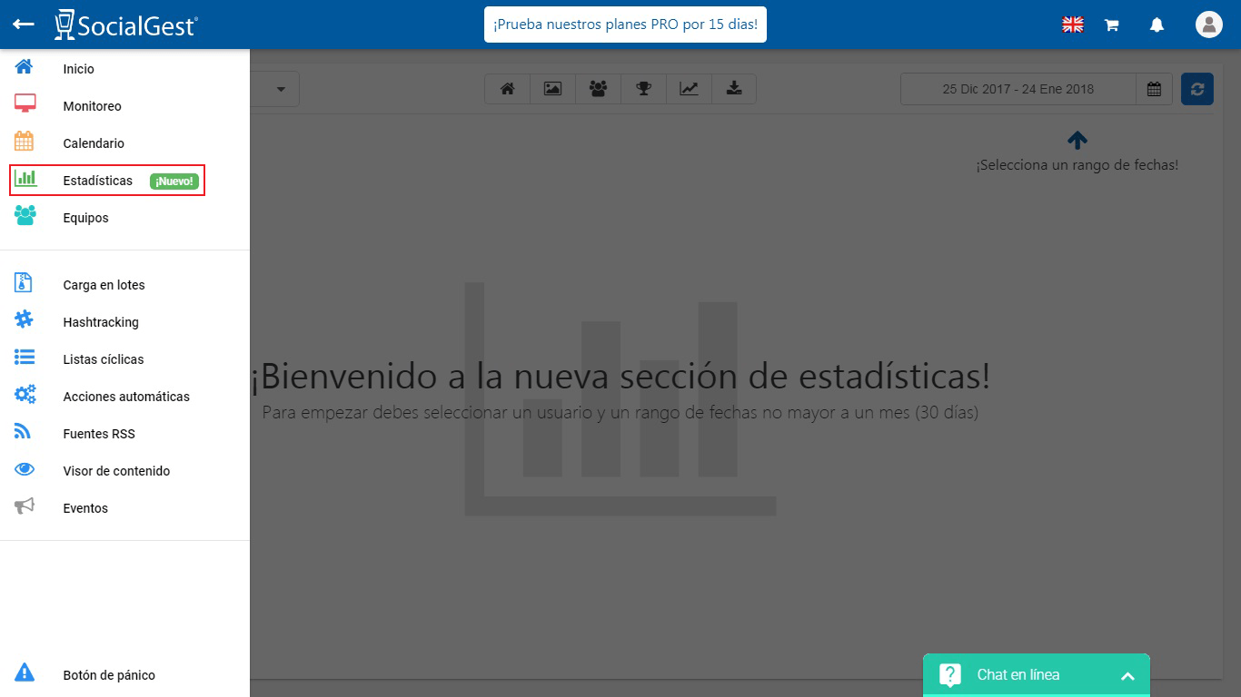The width and height of the screenshot is (1241, 697).
Task: Open the date picker calendar icon
Action: (1154, 89)
